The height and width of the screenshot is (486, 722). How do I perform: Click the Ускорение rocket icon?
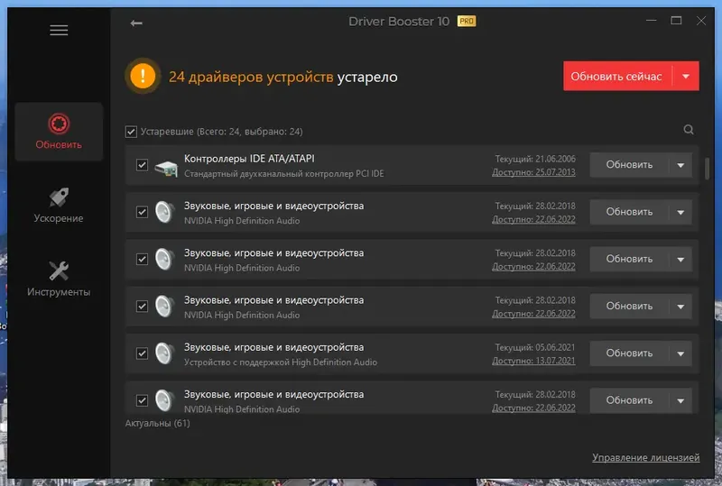coord(59,197)
